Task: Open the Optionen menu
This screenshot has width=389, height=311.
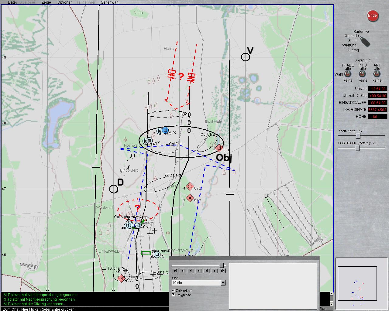Action: (x=65, y=2)
